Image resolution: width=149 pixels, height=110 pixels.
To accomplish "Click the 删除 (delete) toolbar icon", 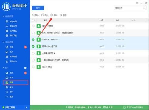I will (52, 15).
